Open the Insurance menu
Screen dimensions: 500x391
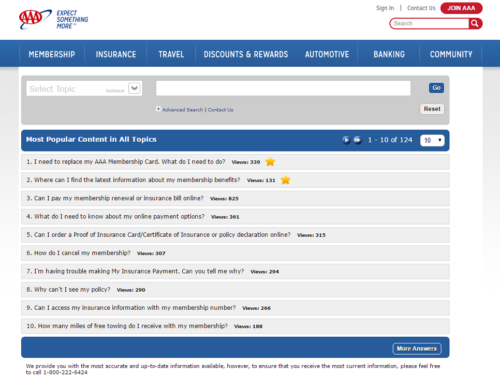click(116, 54)
